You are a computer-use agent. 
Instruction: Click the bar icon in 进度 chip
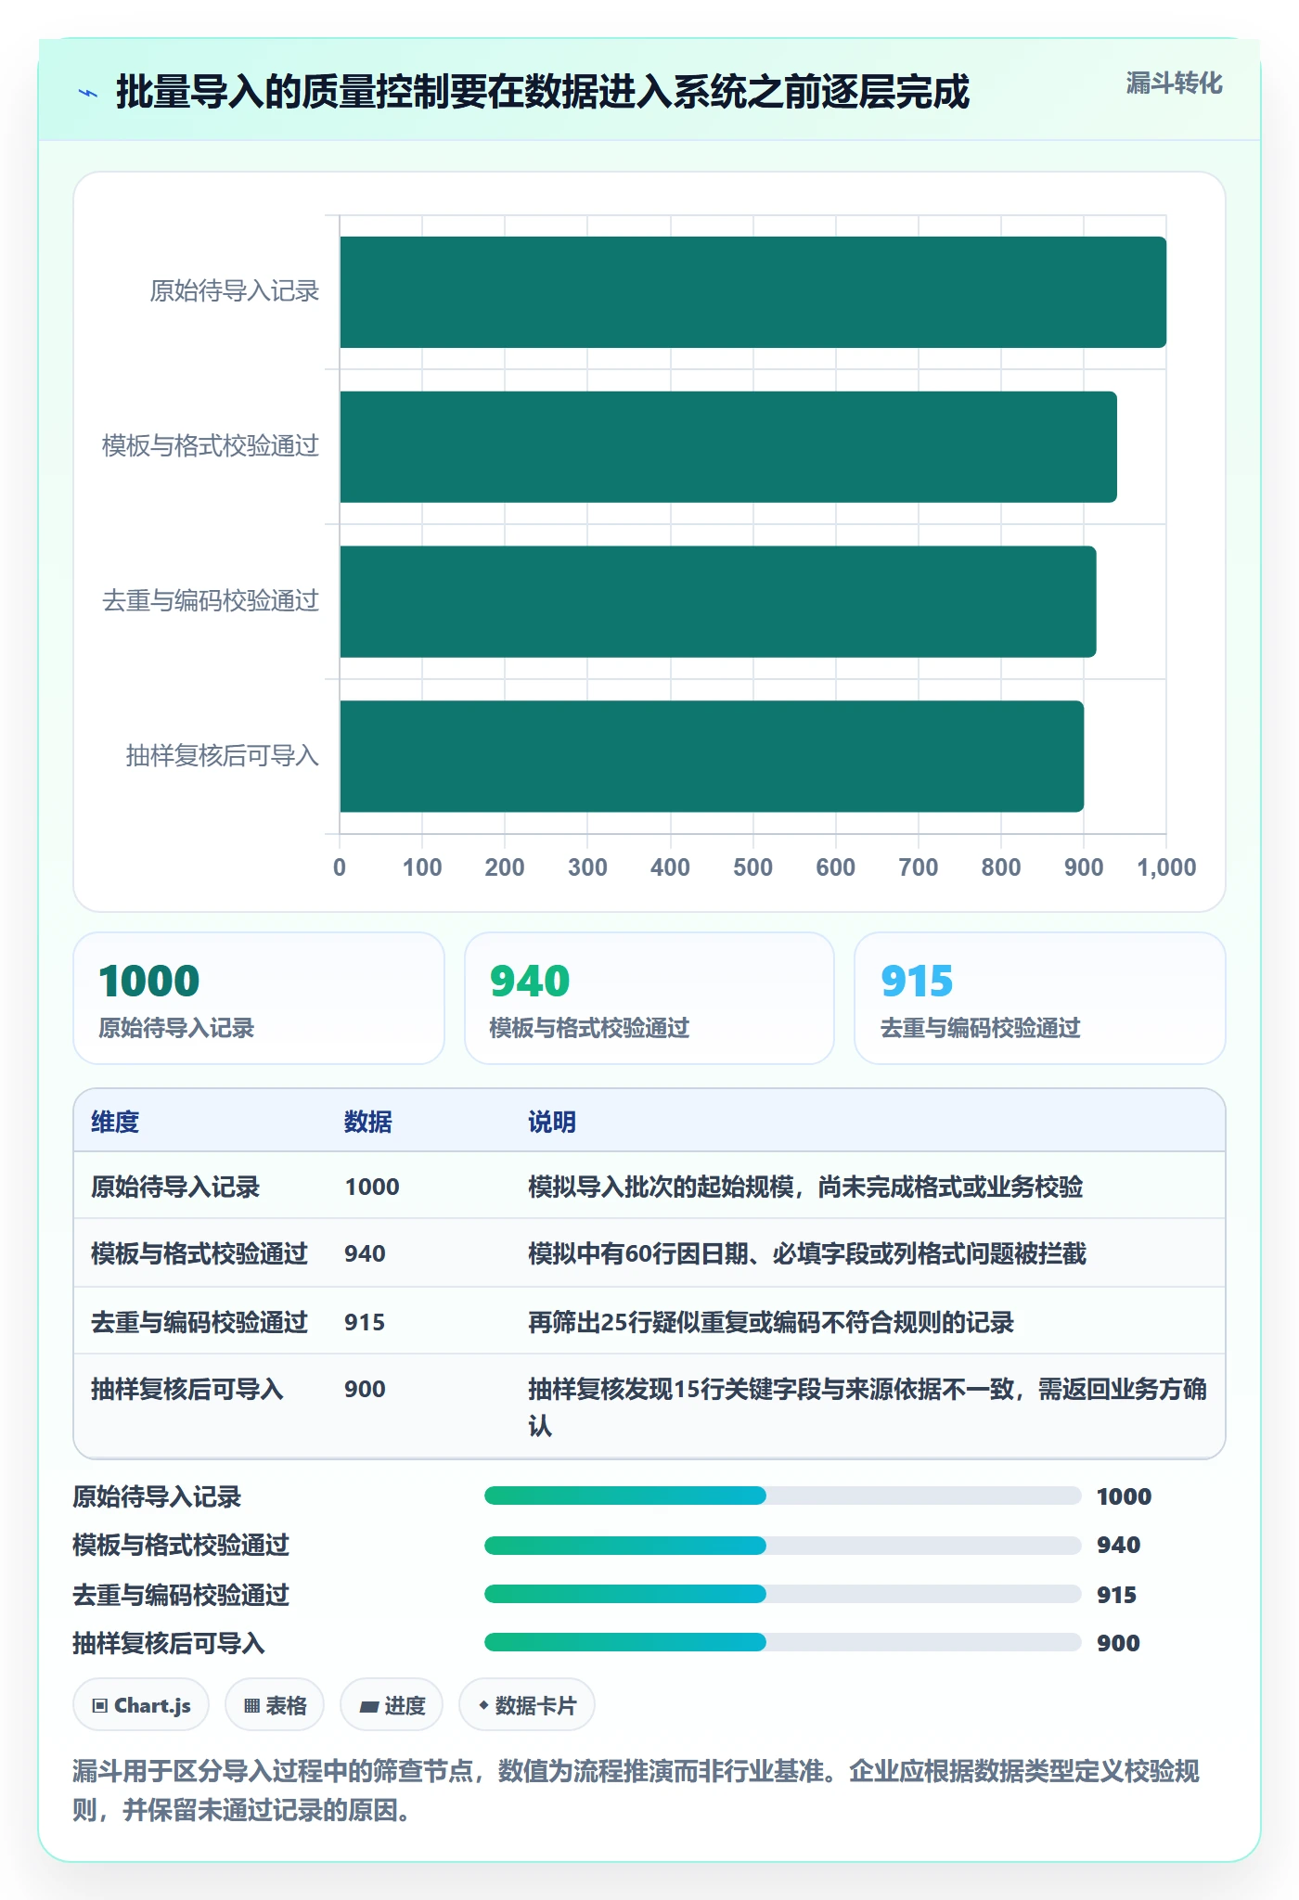click(x=368, y=1706)
